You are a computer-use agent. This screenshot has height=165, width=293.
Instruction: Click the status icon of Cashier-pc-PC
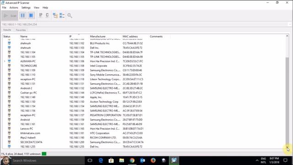[x=9, y=93]
